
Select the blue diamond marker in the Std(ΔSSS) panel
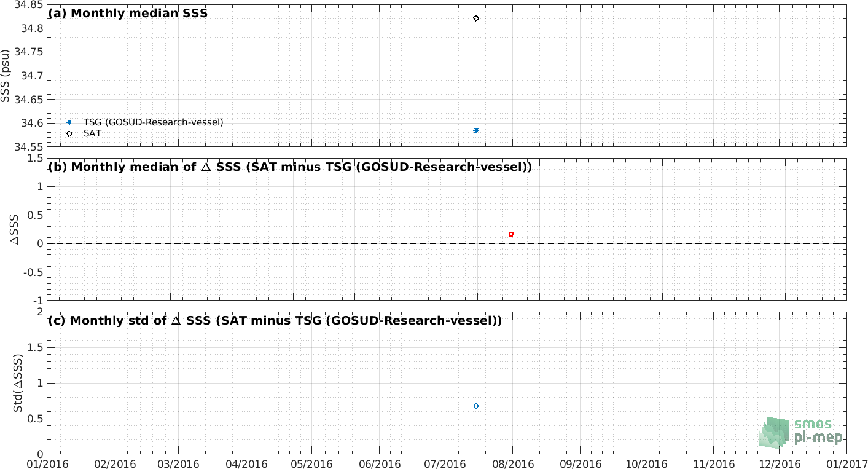tap(476, 406)
